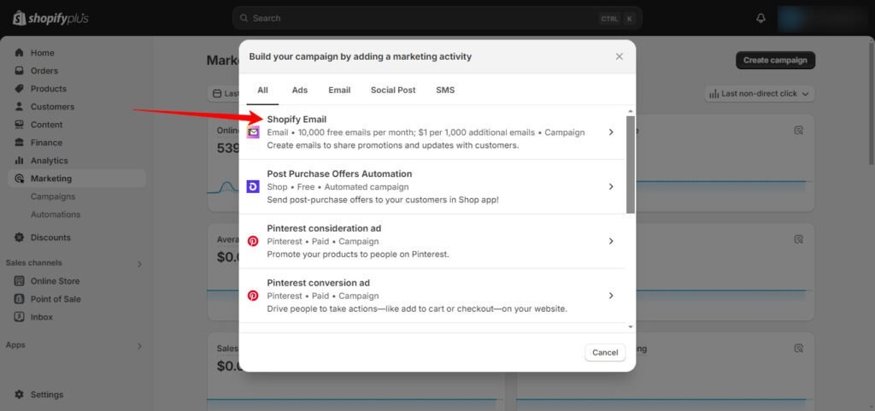Select the Shopify Email activity title
This screenshot has width=875, height=411.
tap(297, 120)
